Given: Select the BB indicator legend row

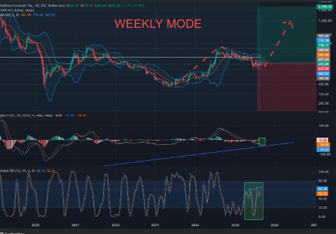Looking at the screenshot, I should pos(28,15).
